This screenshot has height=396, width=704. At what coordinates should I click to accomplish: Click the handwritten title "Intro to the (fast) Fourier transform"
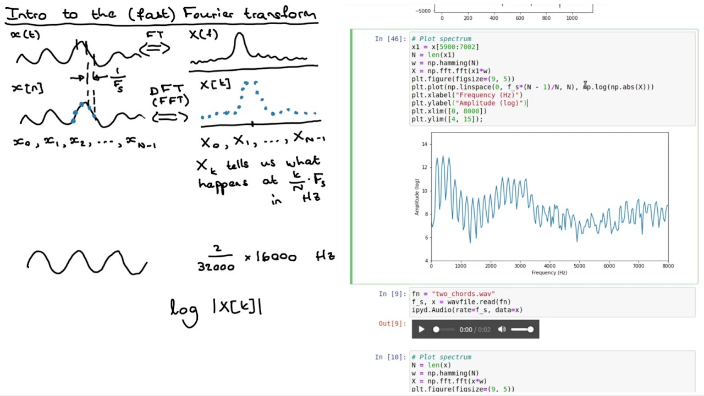(x=161, y=14)
